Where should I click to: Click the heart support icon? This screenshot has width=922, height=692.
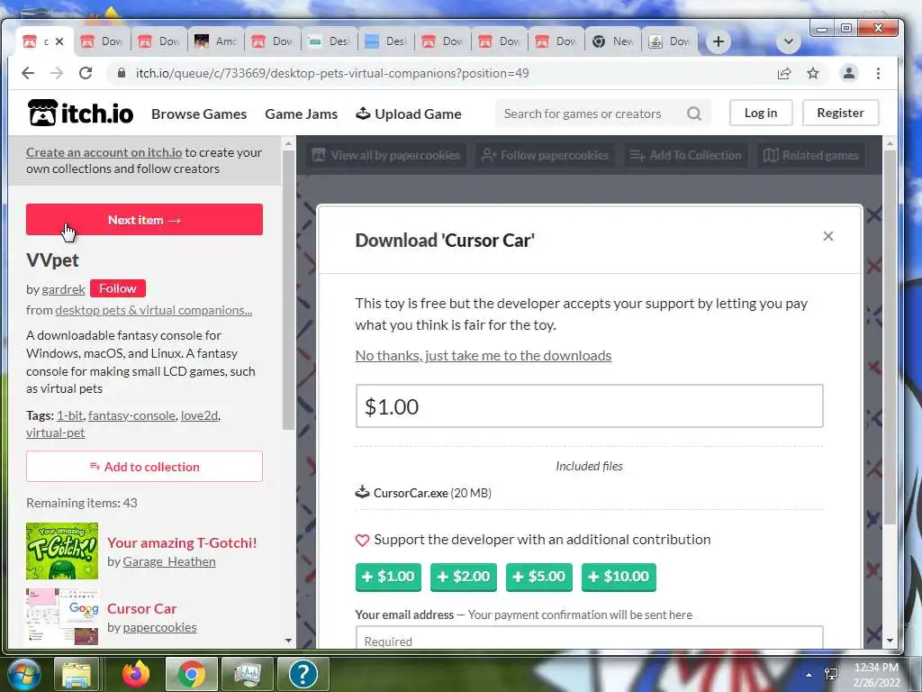pyautogui.click(x=362, y=540)
